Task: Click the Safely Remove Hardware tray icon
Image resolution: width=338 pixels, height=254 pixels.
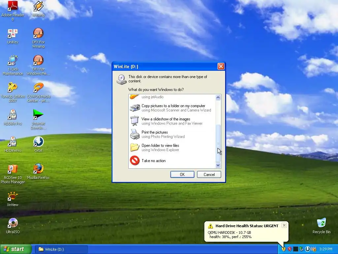Action: point(302,249)
